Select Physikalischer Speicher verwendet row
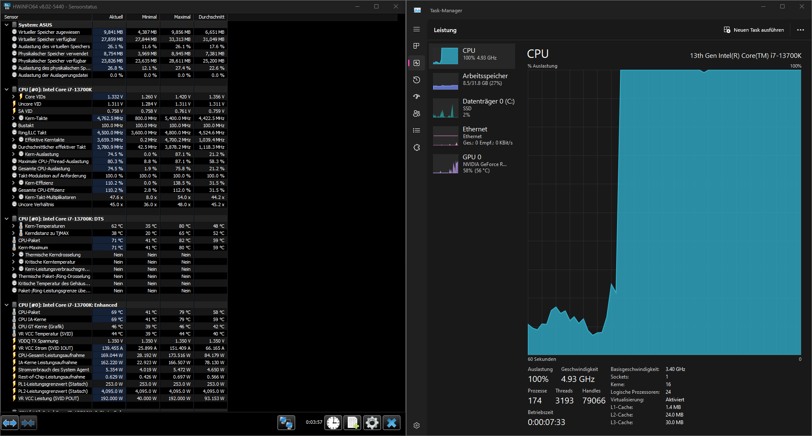This screenshot has width=812, height=436. (x=114, y=54)
